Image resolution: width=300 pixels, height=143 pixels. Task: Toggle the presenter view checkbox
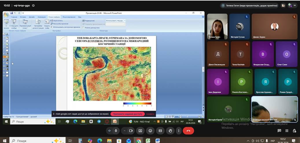[x=83, y=28]
